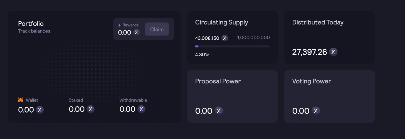This screenshot has width=405, height=139.
Task: Click the token icon beside Staked balance
Action: [90, 109]
